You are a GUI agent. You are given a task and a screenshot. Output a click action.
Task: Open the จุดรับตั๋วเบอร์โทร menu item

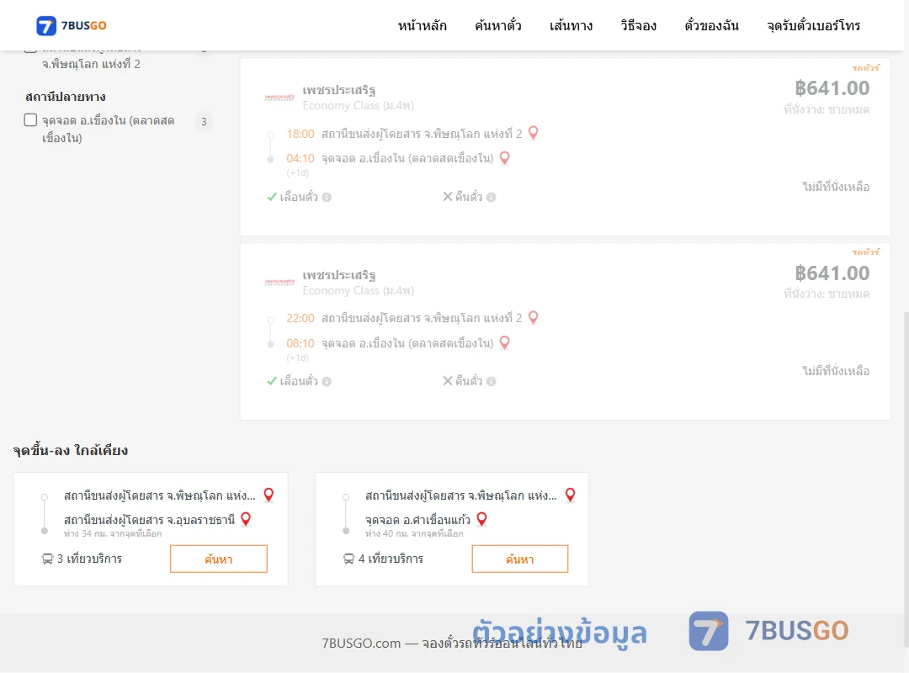click(x=813, y=25)
